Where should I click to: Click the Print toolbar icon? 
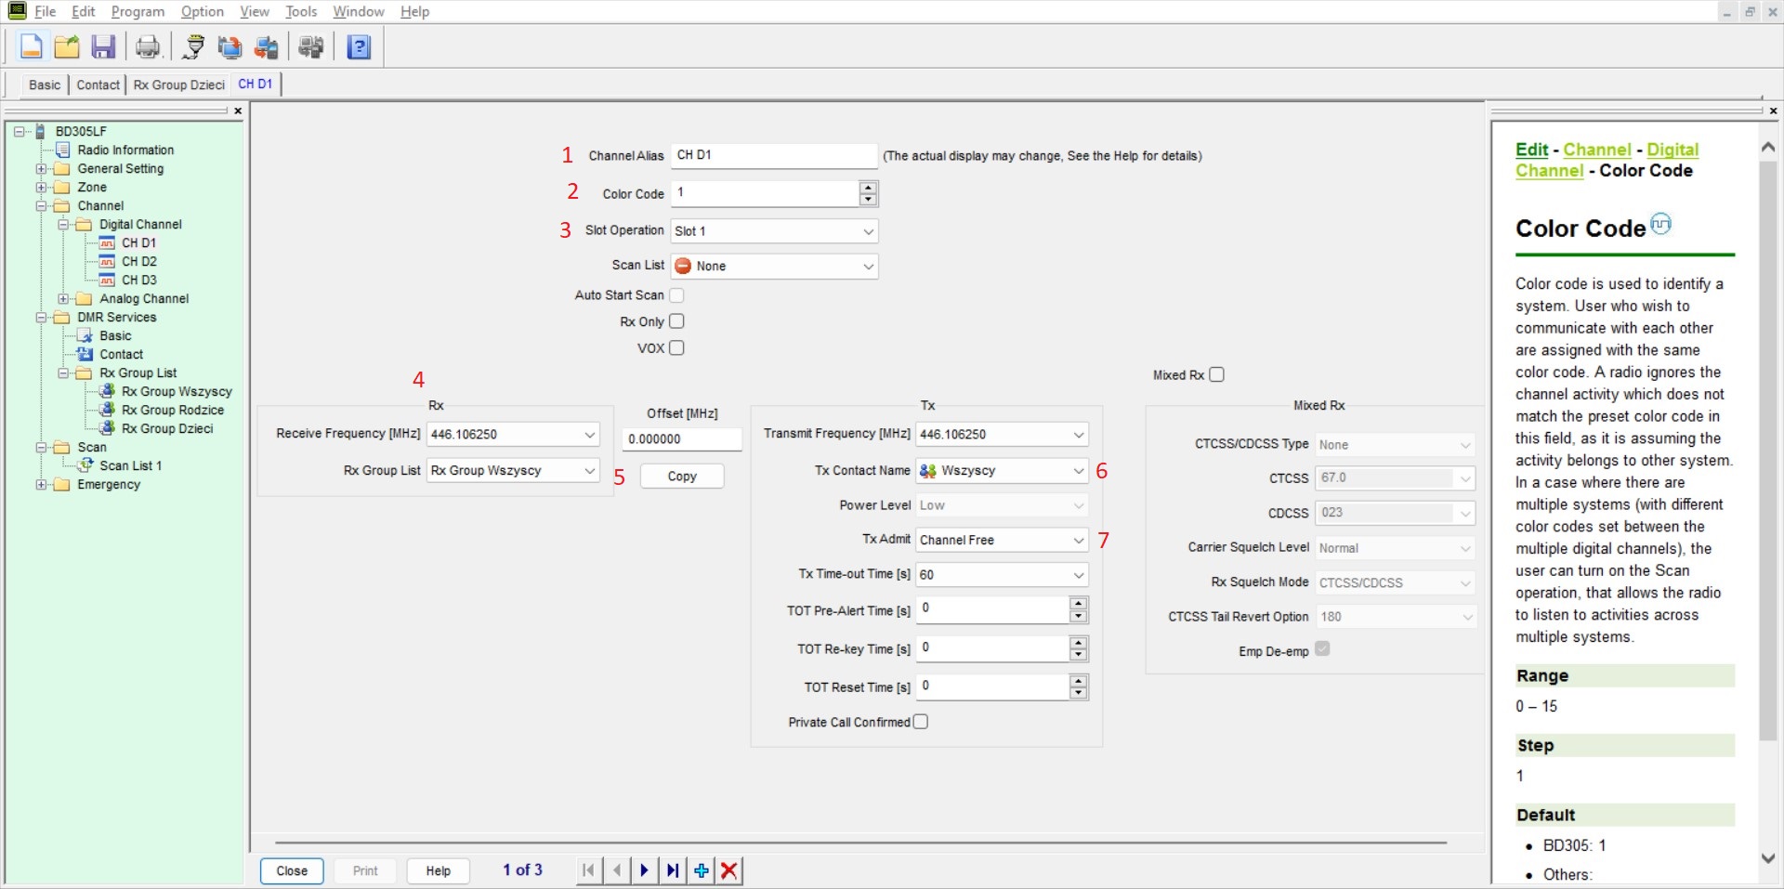(x=148, y=46)
